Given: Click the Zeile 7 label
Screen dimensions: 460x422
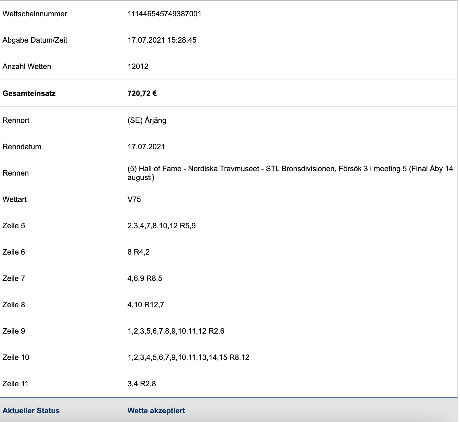Looking at the screenshot, I should click(x=14, y=278).
